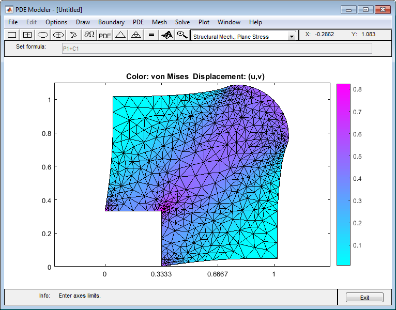Viewport: 396px width, 310px height.
Task: Open the Mesh menu
Action: pyautogui.click(x=159, y=22)
